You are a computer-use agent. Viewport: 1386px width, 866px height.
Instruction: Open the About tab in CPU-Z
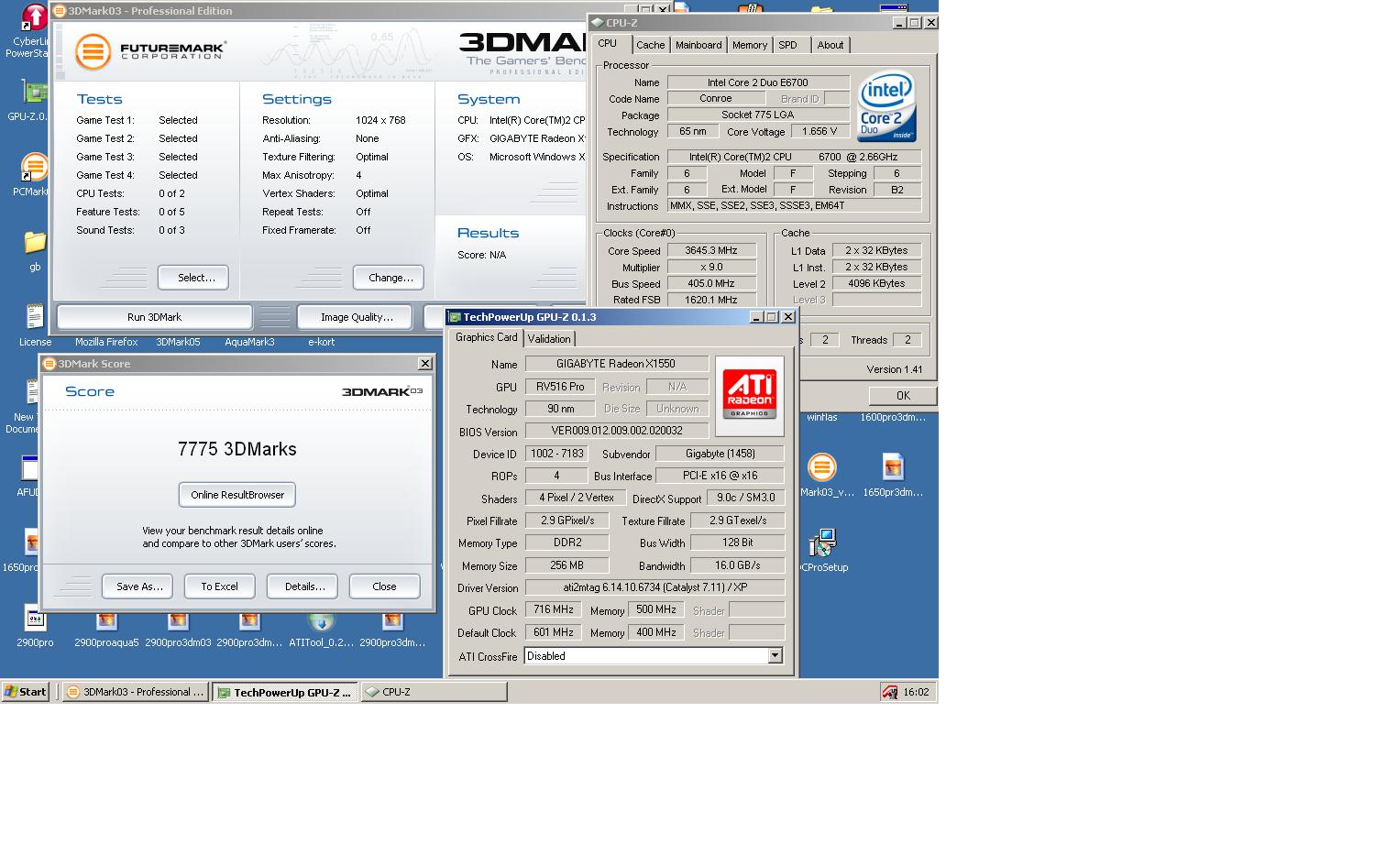[830, 45]
